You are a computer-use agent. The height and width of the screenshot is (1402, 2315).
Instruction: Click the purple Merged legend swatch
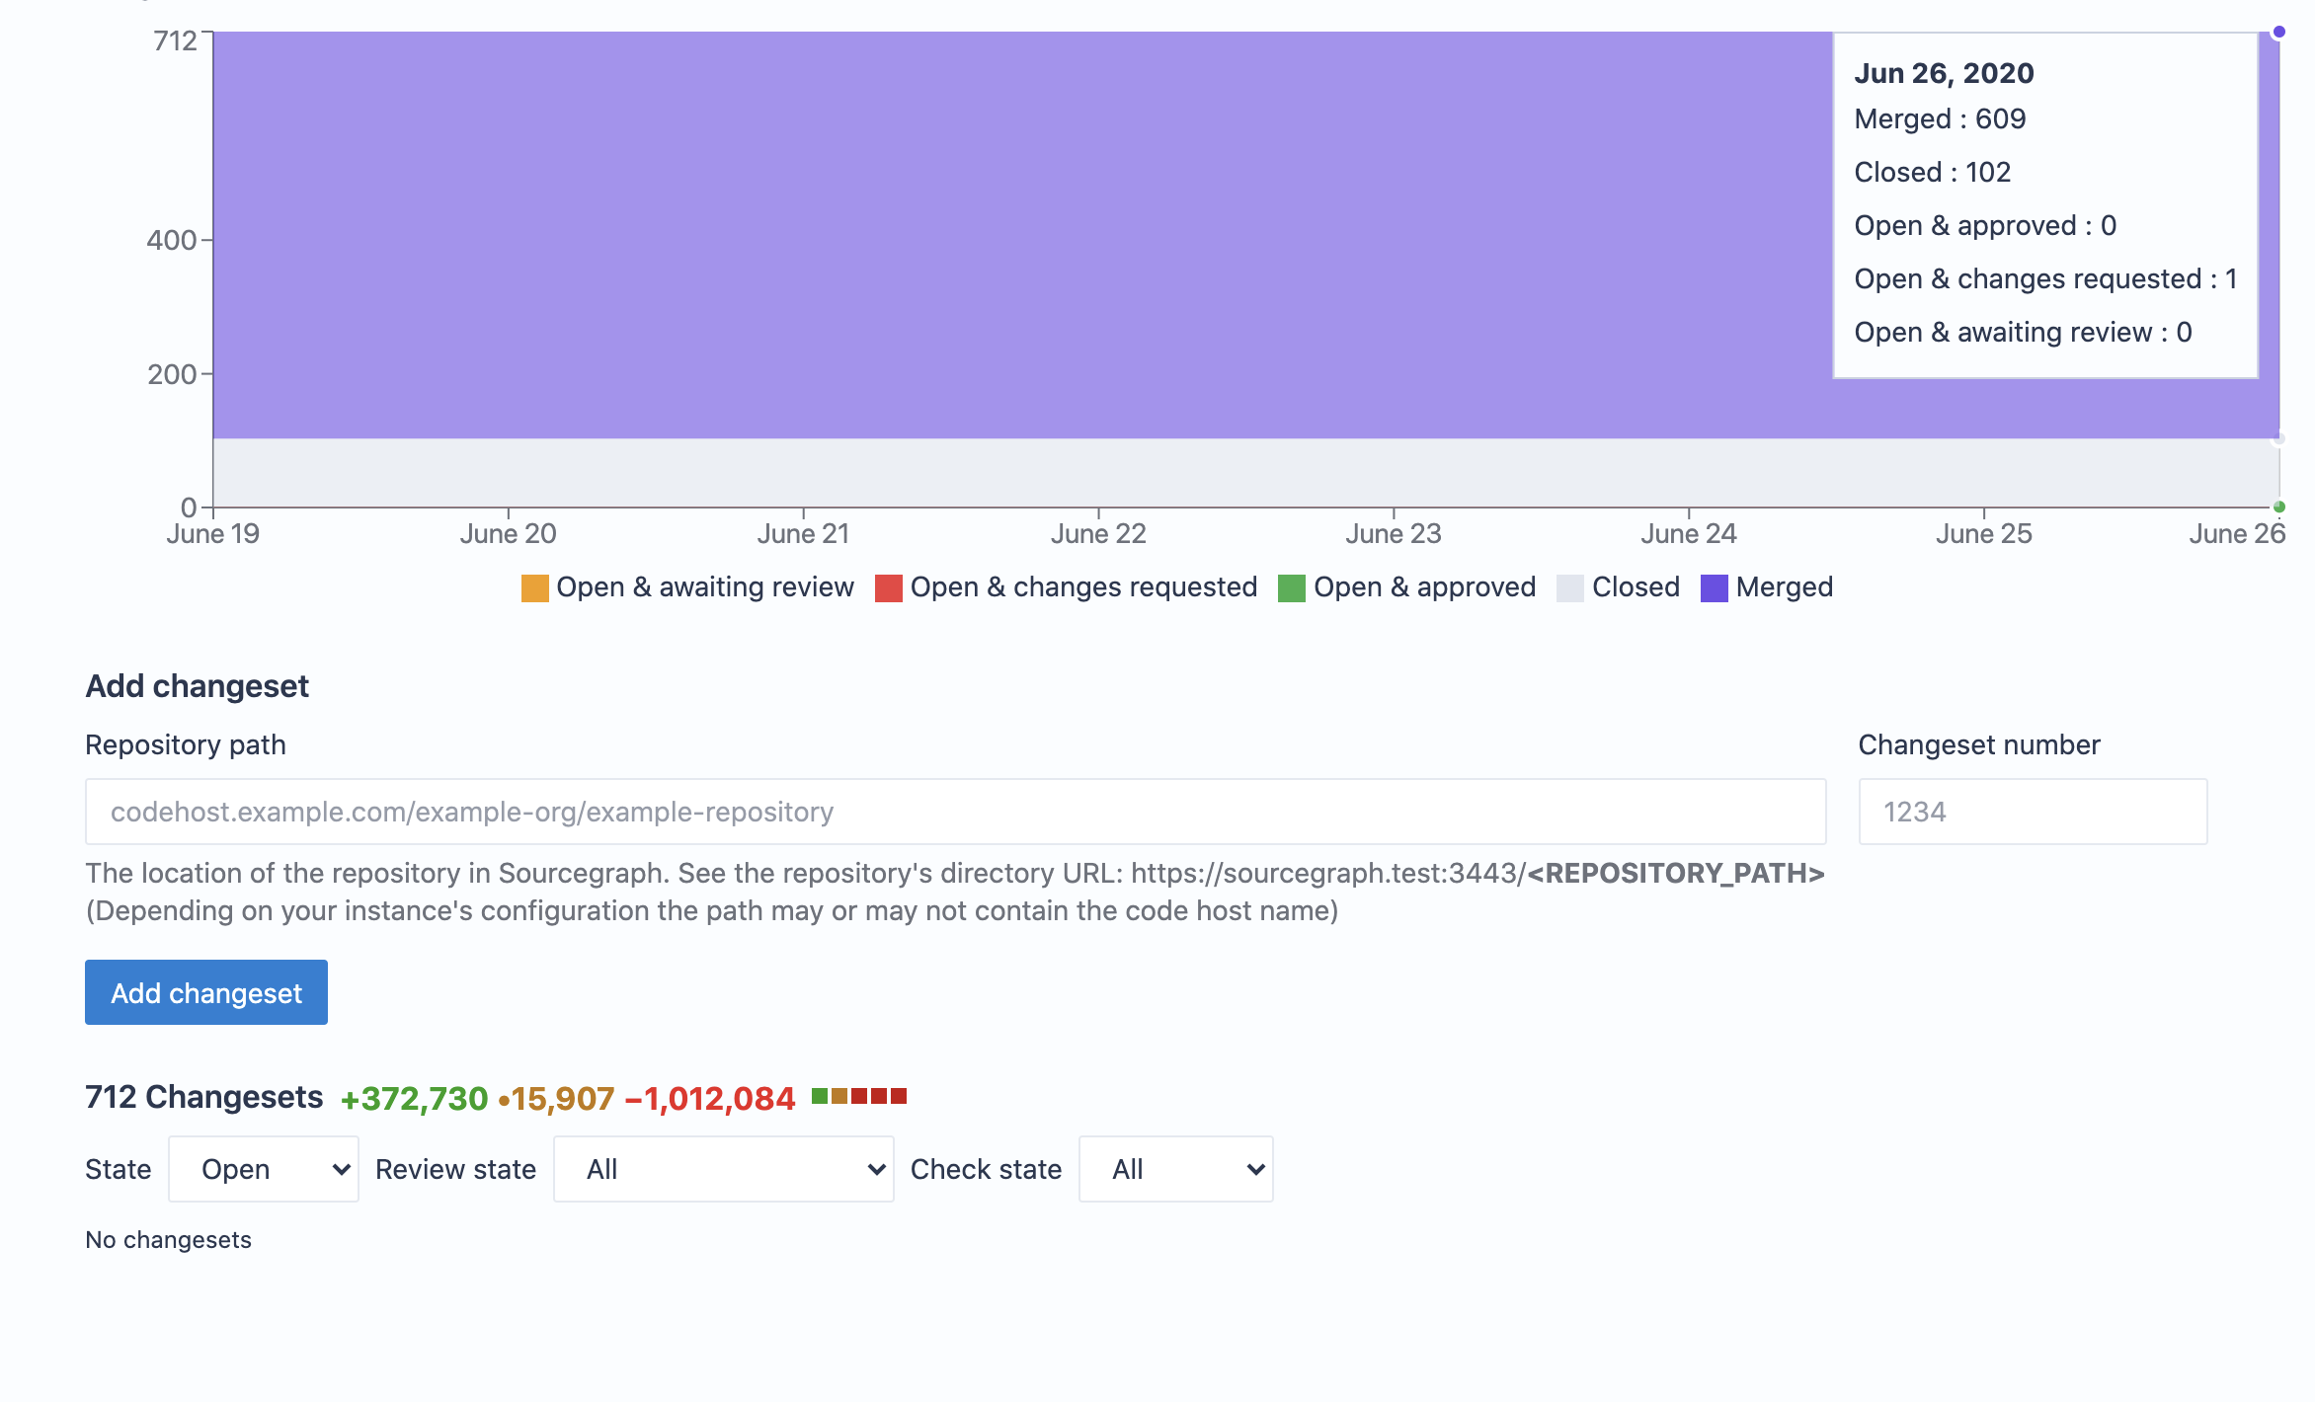(1714, 588)
